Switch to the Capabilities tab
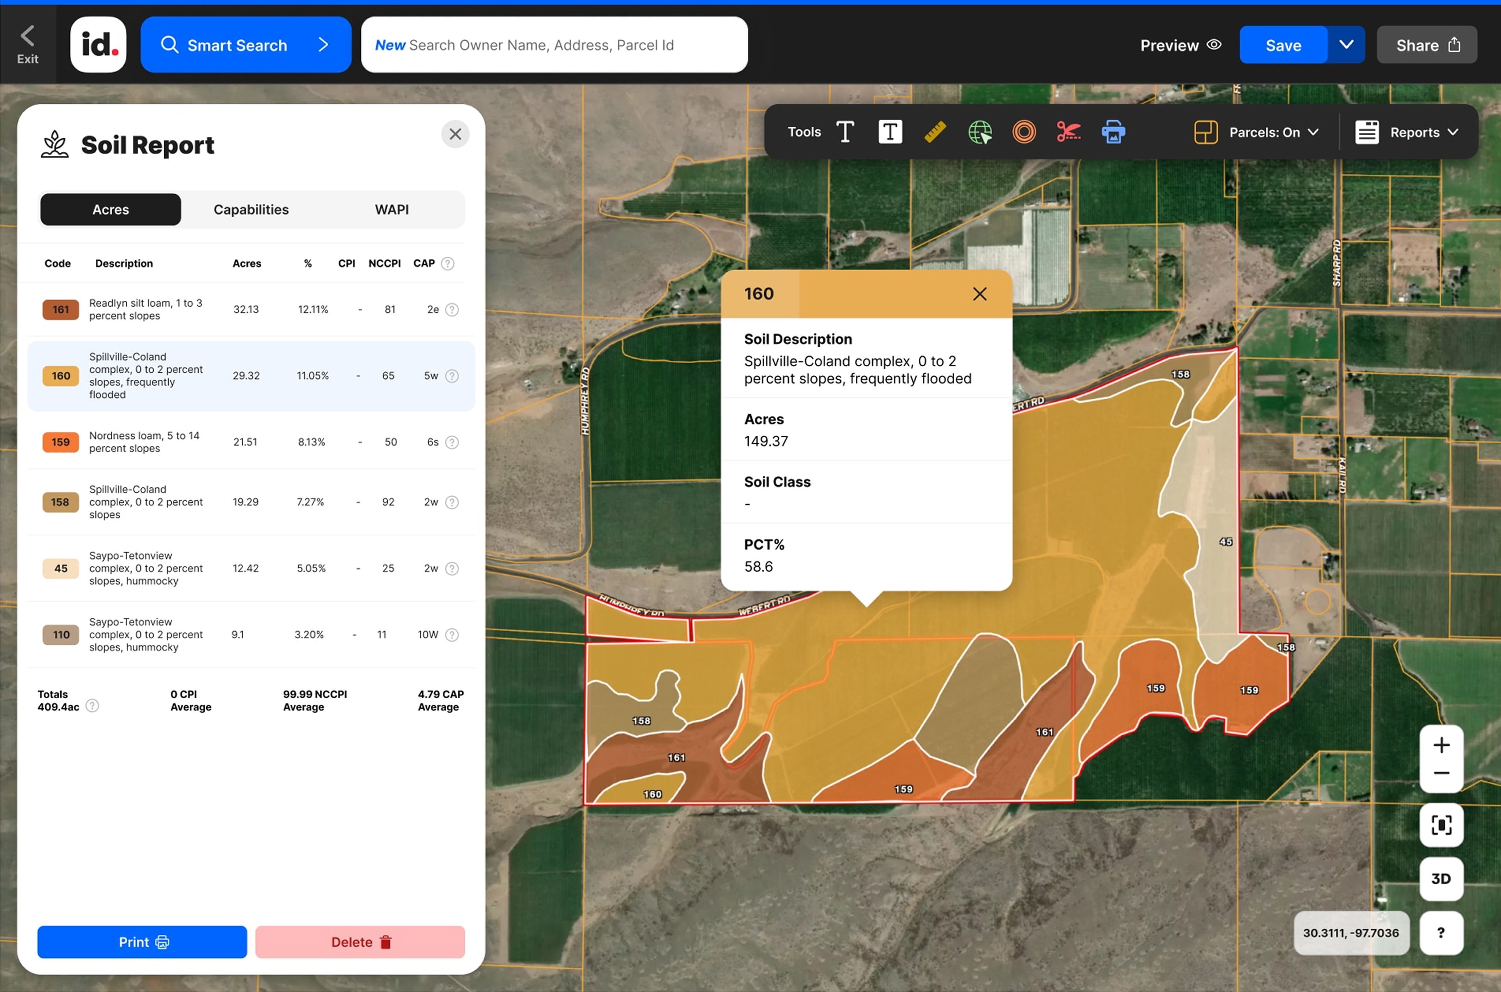Viewport: 1501px width, 992px height. point(250,209)
